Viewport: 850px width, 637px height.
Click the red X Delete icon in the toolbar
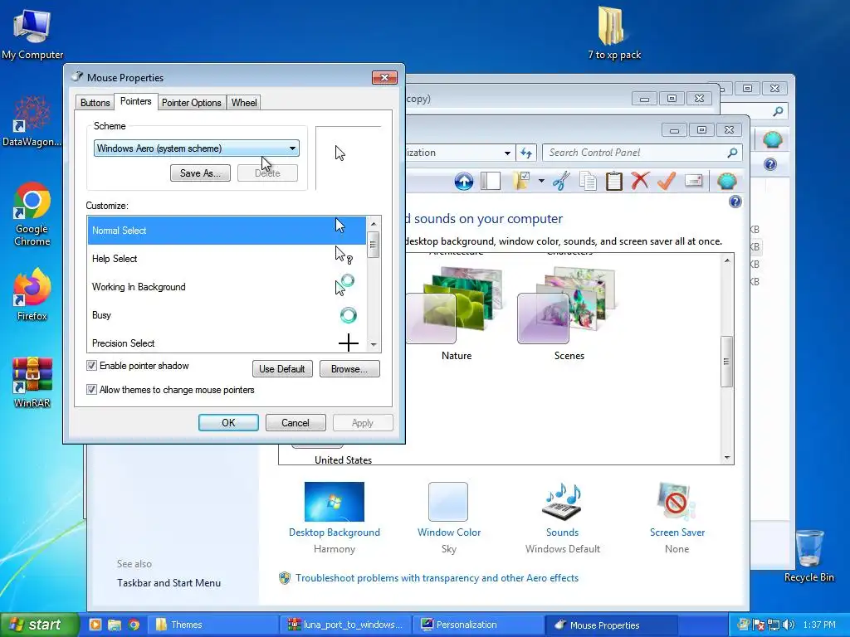pos(640,180)
